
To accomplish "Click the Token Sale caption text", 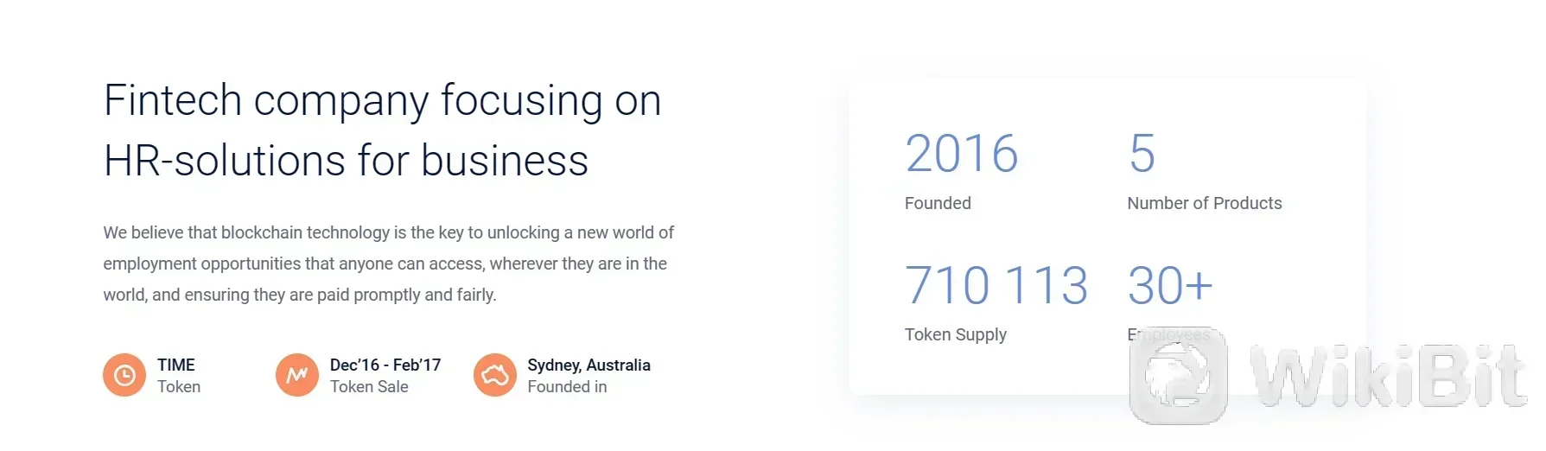I will [x=369, y=387].
